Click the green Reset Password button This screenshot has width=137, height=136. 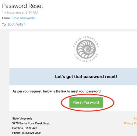86,102
